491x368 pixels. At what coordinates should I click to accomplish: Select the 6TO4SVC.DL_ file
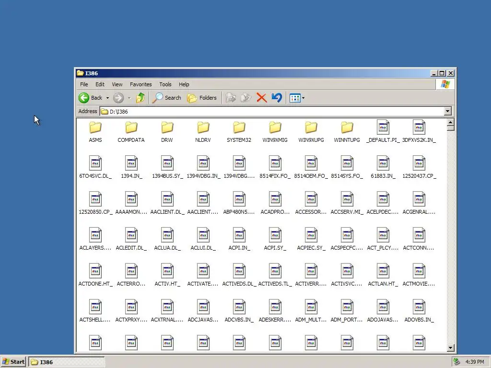pos(95,167)
